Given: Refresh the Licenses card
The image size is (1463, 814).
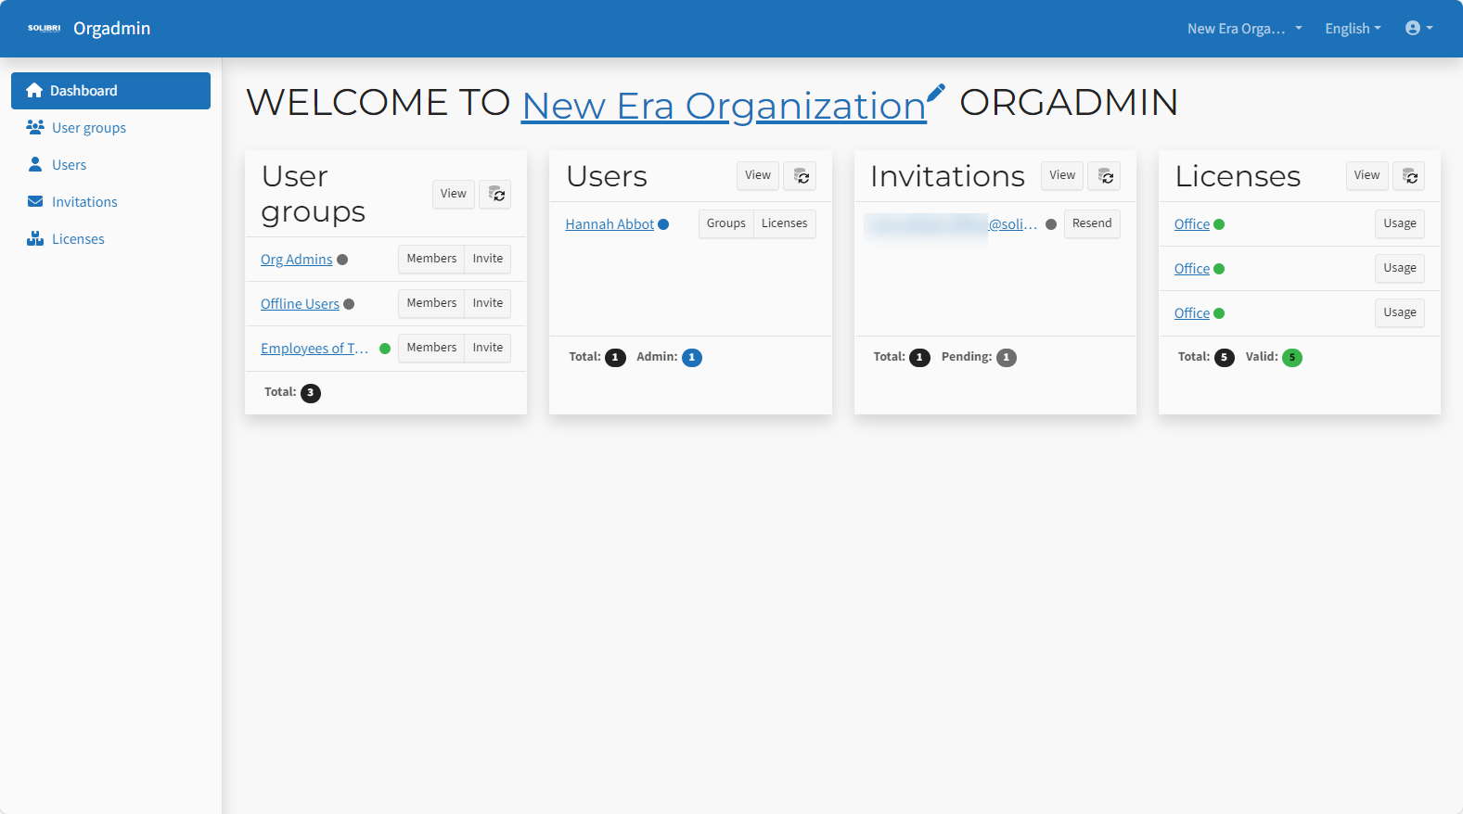Looking at the screenshot, I should (1408, 175).
